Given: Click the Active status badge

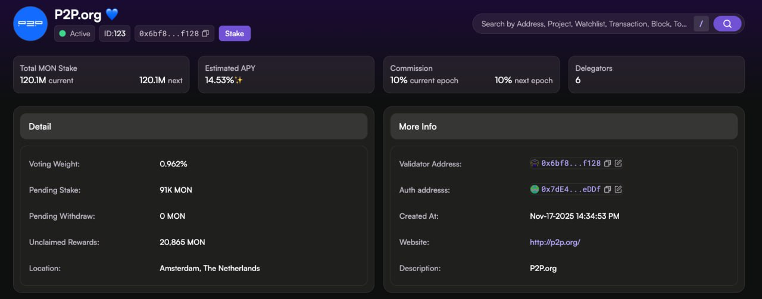Looking at the screenshot, I should [74, 34].
